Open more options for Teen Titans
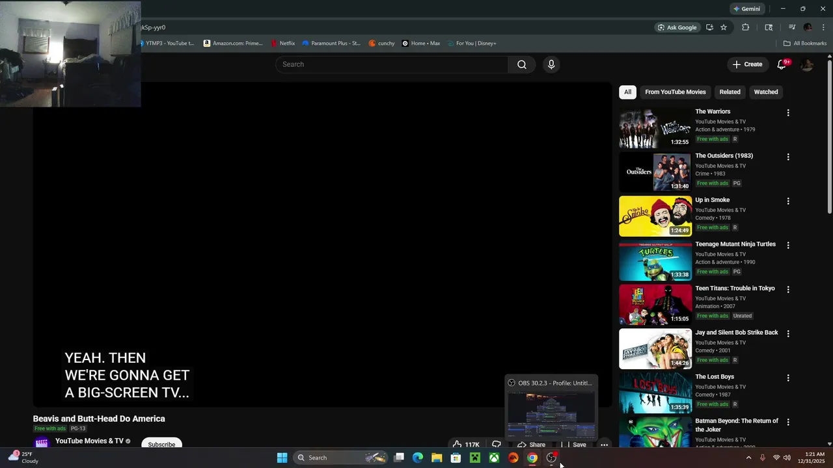Screen dimensions: 833x468 (x=788, y=290)
